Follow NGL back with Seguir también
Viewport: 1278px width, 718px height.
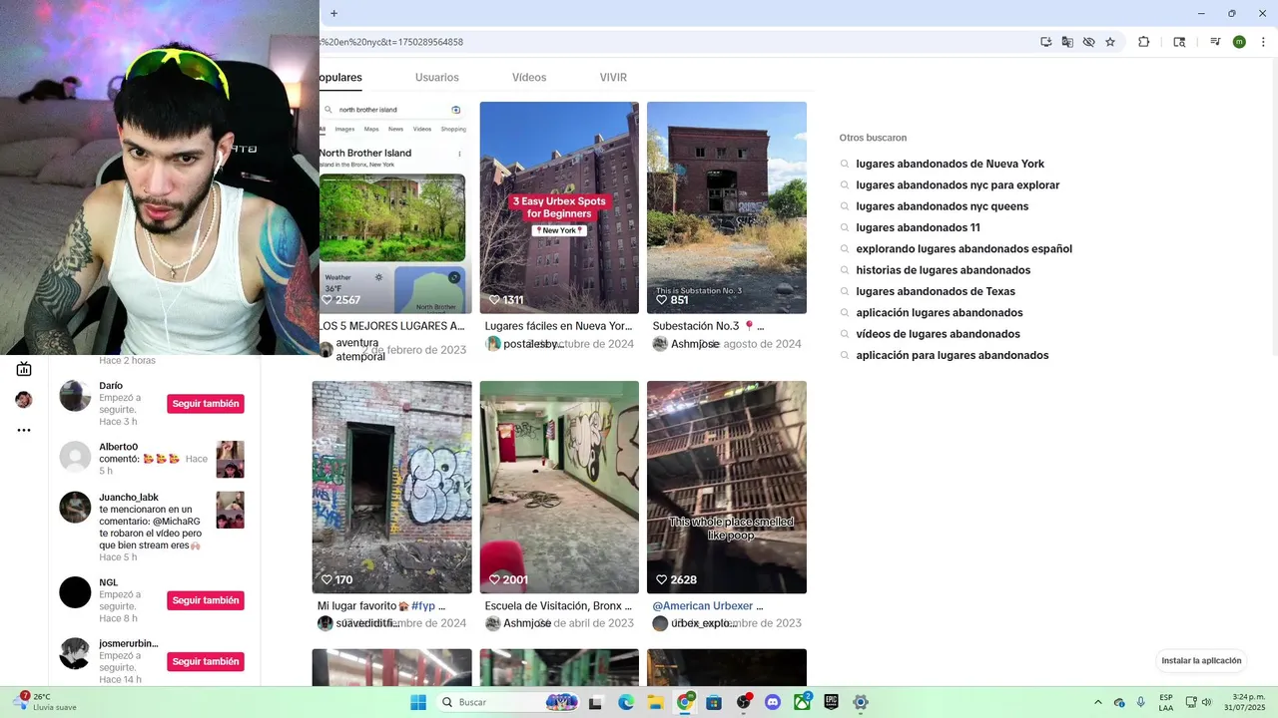(x=206, y=600)
